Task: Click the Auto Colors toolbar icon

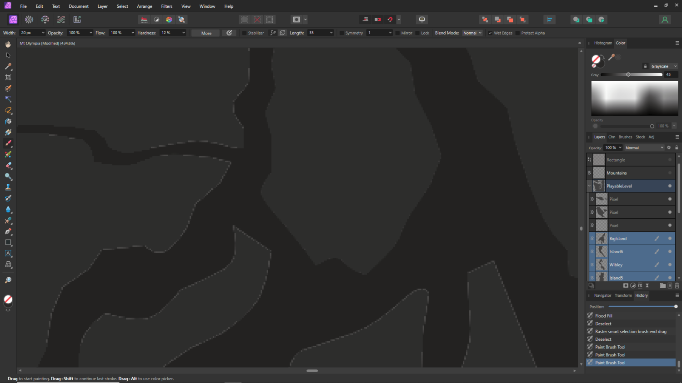Action: 169,20
